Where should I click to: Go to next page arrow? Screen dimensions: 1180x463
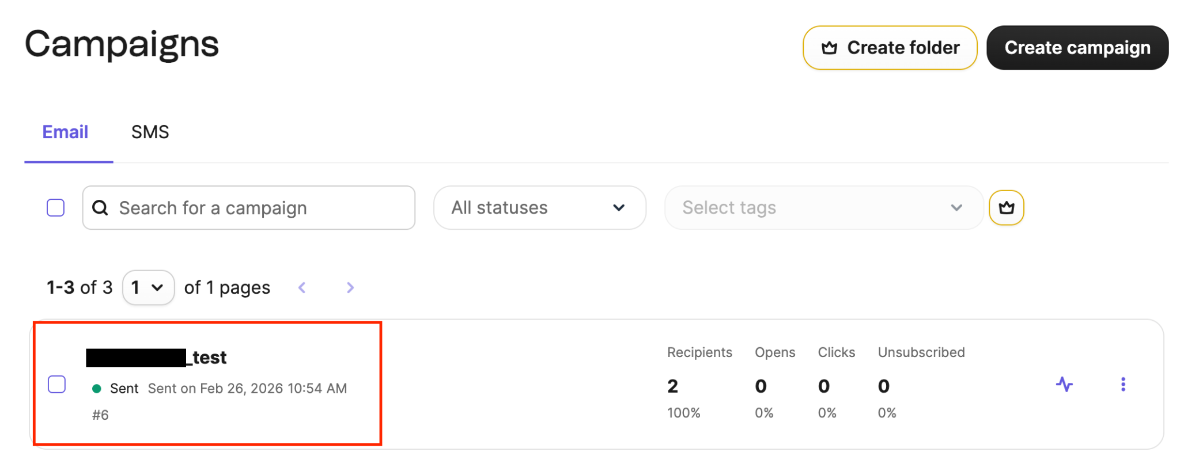coord(350,287)
